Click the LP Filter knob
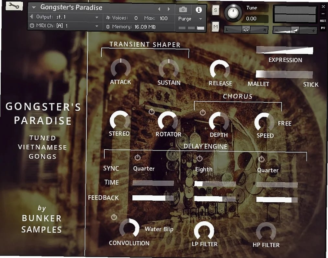This screenshot has height=258, width=328. pyautogui.click(x=205, y=231)
